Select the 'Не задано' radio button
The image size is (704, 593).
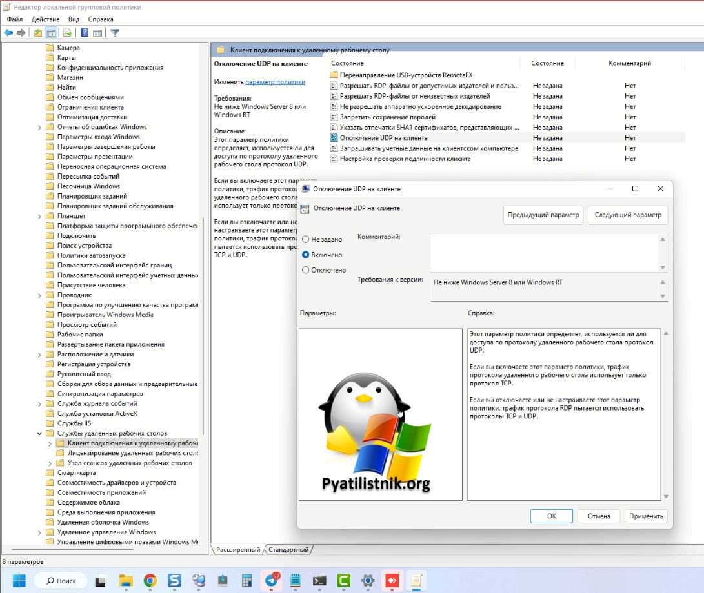tap(306, 239)
